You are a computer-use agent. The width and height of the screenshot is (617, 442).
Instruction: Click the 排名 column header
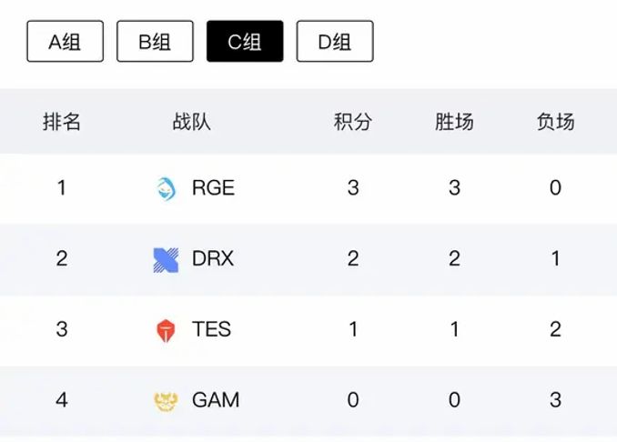coord(62,122)
